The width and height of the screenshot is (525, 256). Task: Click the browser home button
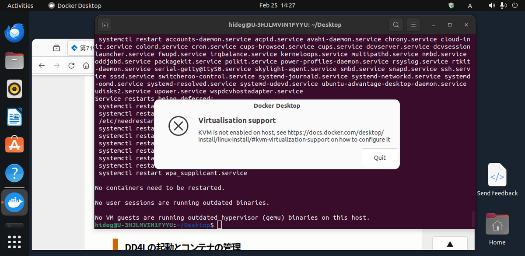click(x=86, y=66)
